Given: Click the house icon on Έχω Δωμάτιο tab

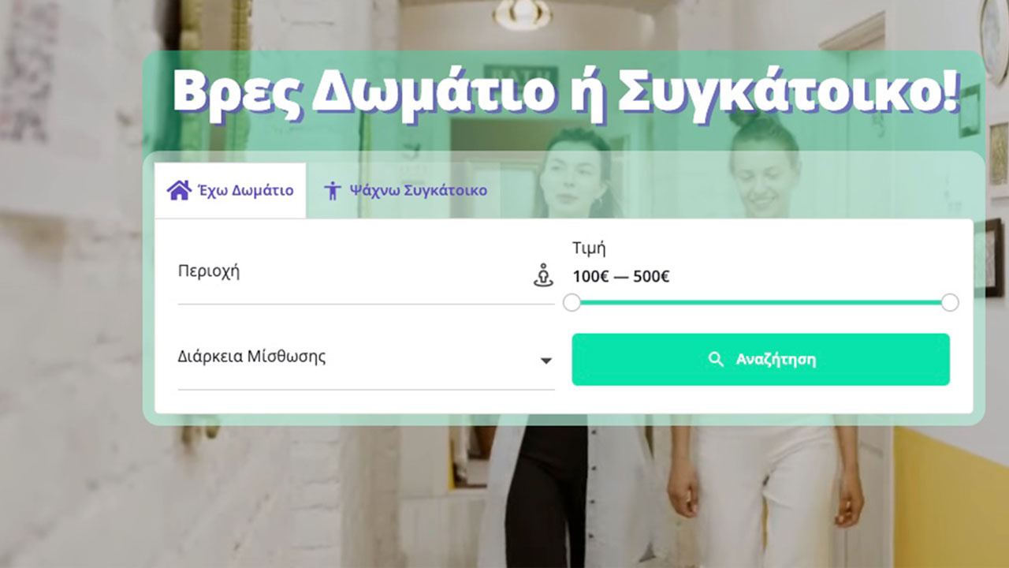Looking at the screenshot, I should click(179, 190).
